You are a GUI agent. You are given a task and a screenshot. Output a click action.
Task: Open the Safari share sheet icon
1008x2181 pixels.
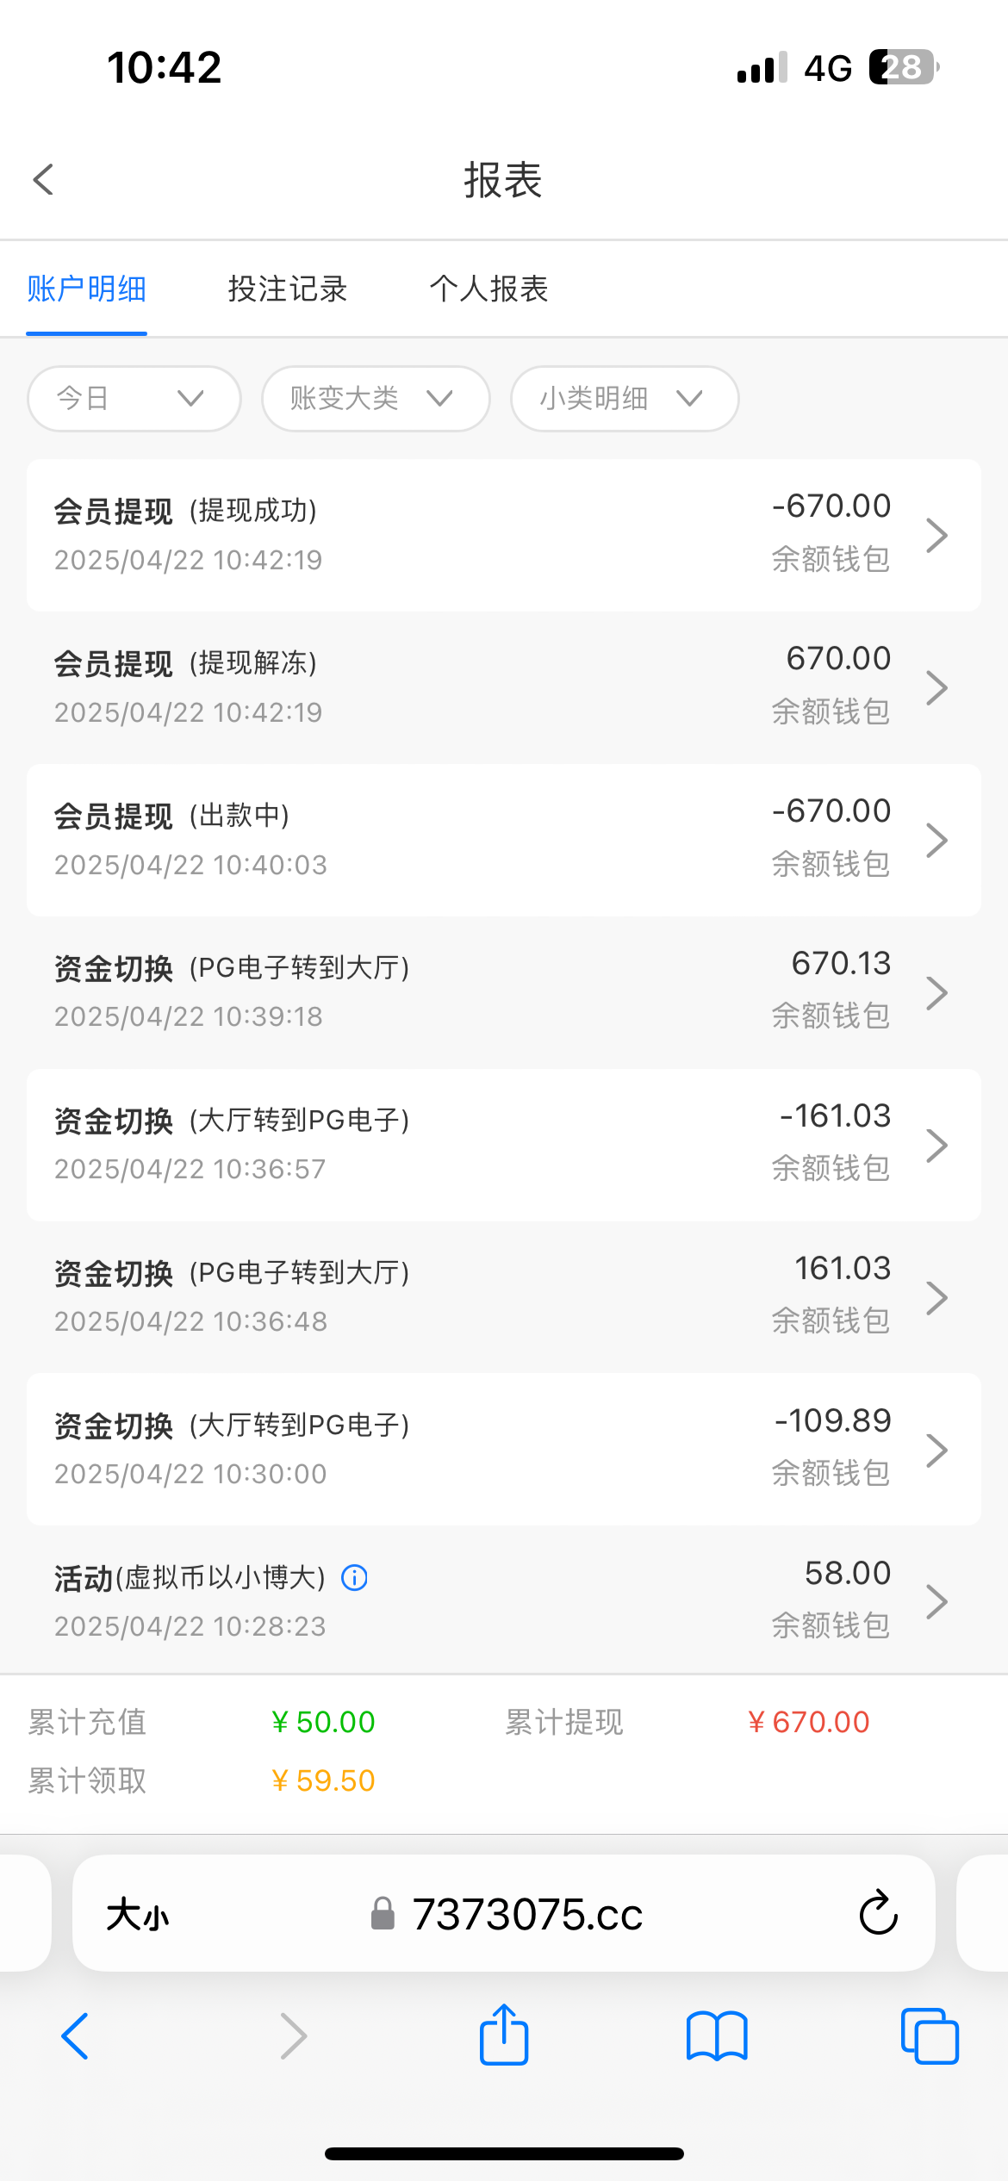pyautogui.click(x=504, y=2035)
